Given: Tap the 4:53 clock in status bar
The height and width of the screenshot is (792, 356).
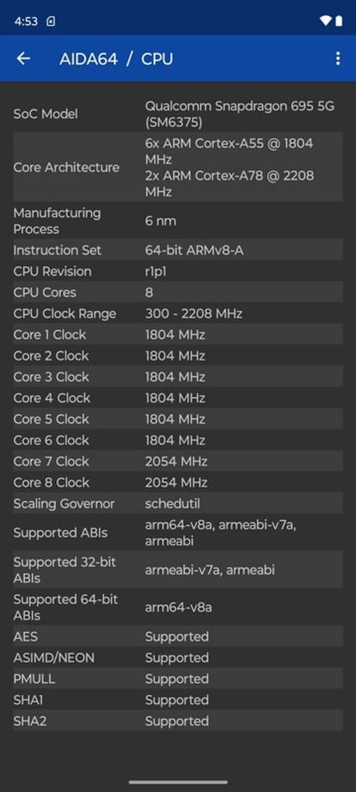Looking at the screenshot, I should (26, 21).
